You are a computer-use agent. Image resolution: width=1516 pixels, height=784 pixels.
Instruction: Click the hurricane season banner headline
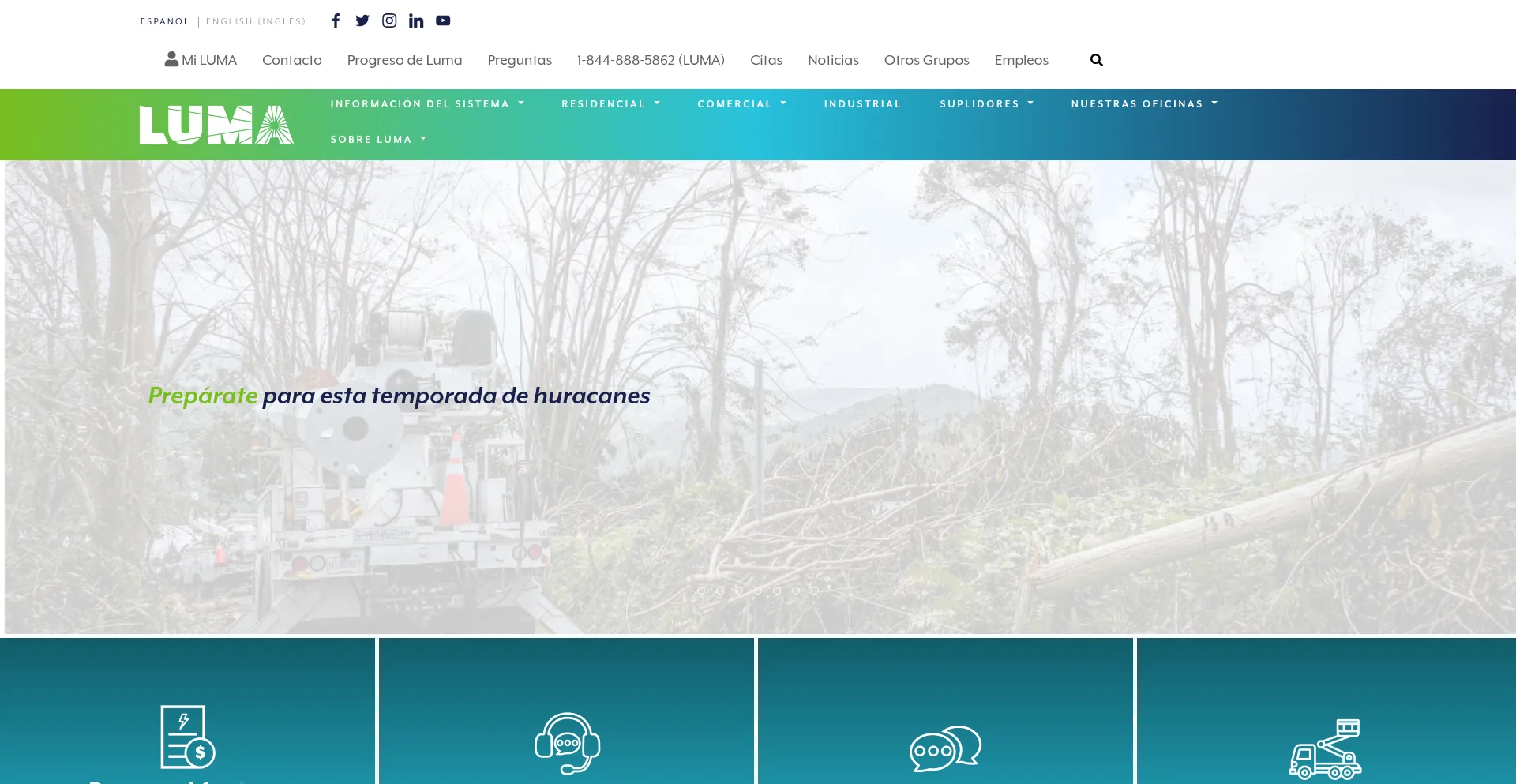399,396
